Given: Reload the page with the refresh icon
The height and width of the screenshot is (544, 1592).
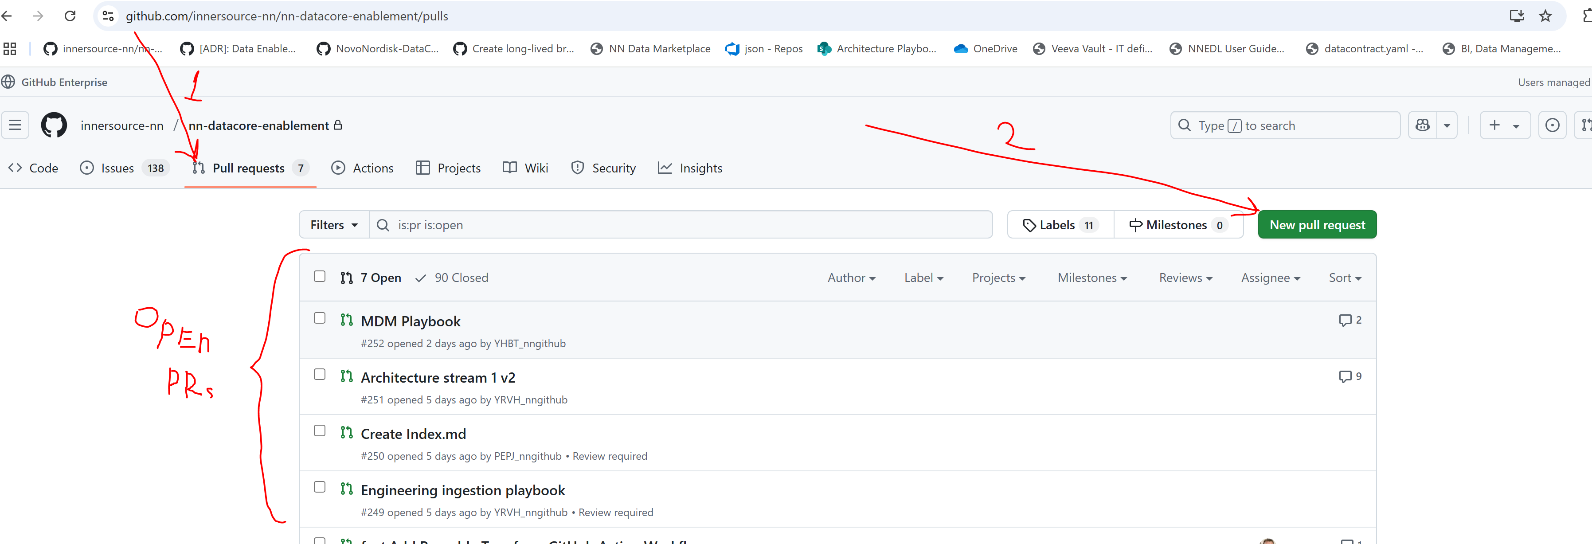Looking at the screenshot, I should [x=70, y=16].
